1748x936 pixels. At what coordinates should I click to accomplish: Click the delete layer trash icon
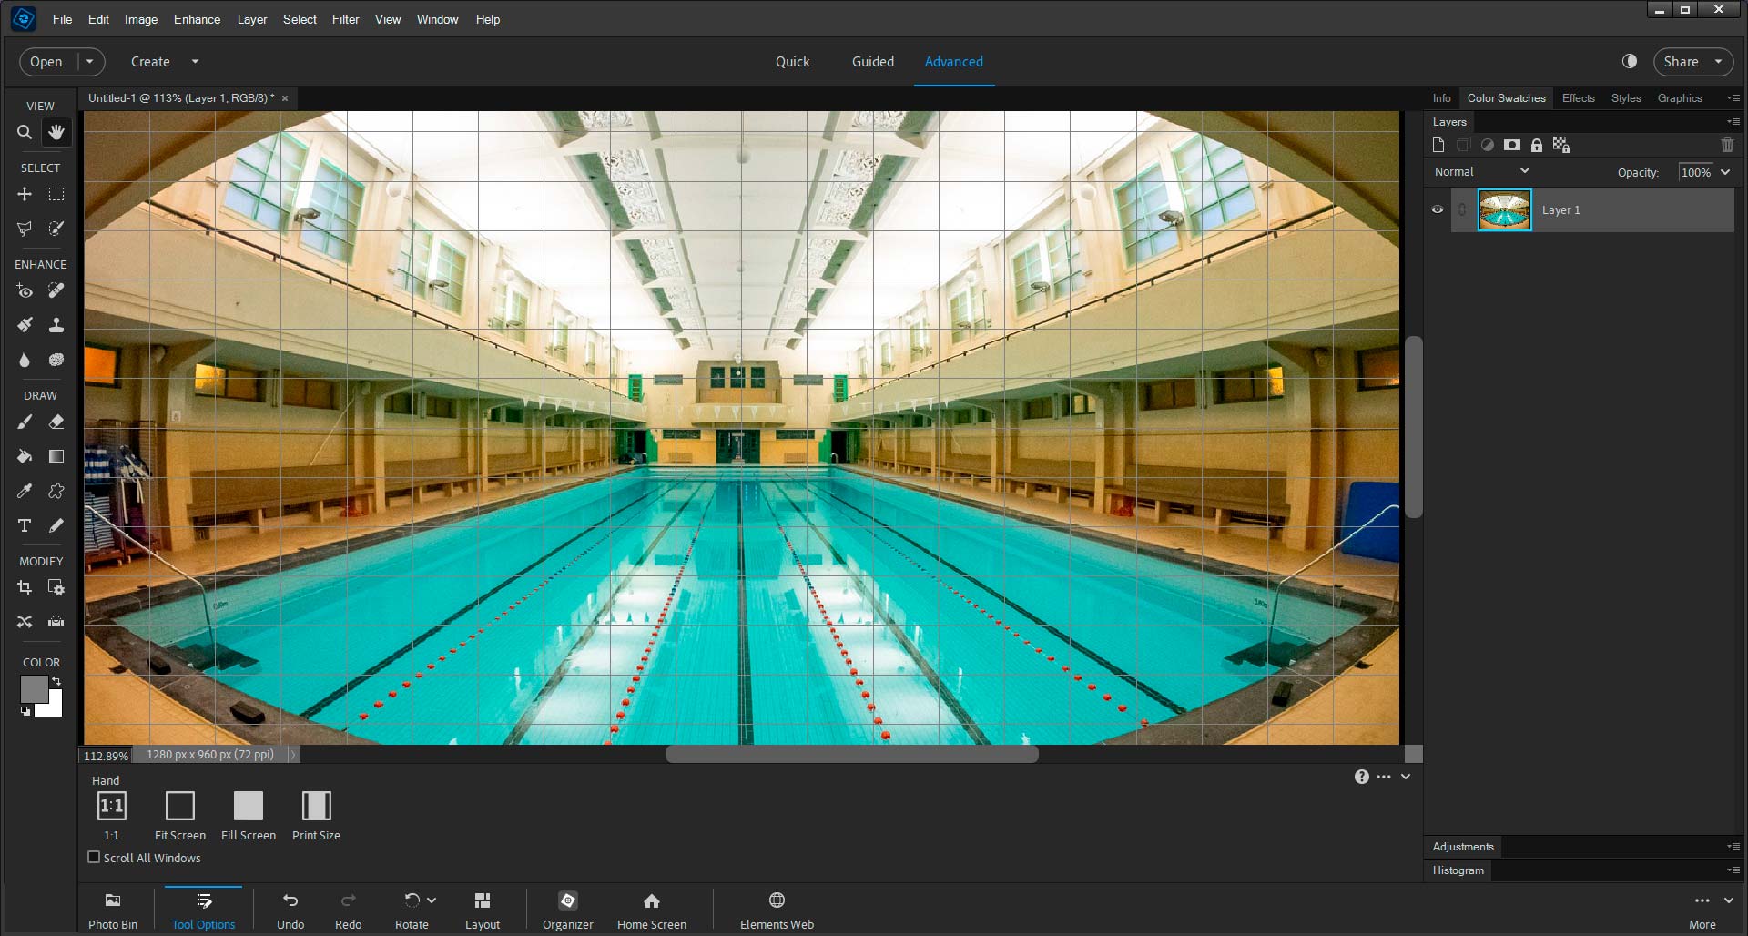point(1727,145)
